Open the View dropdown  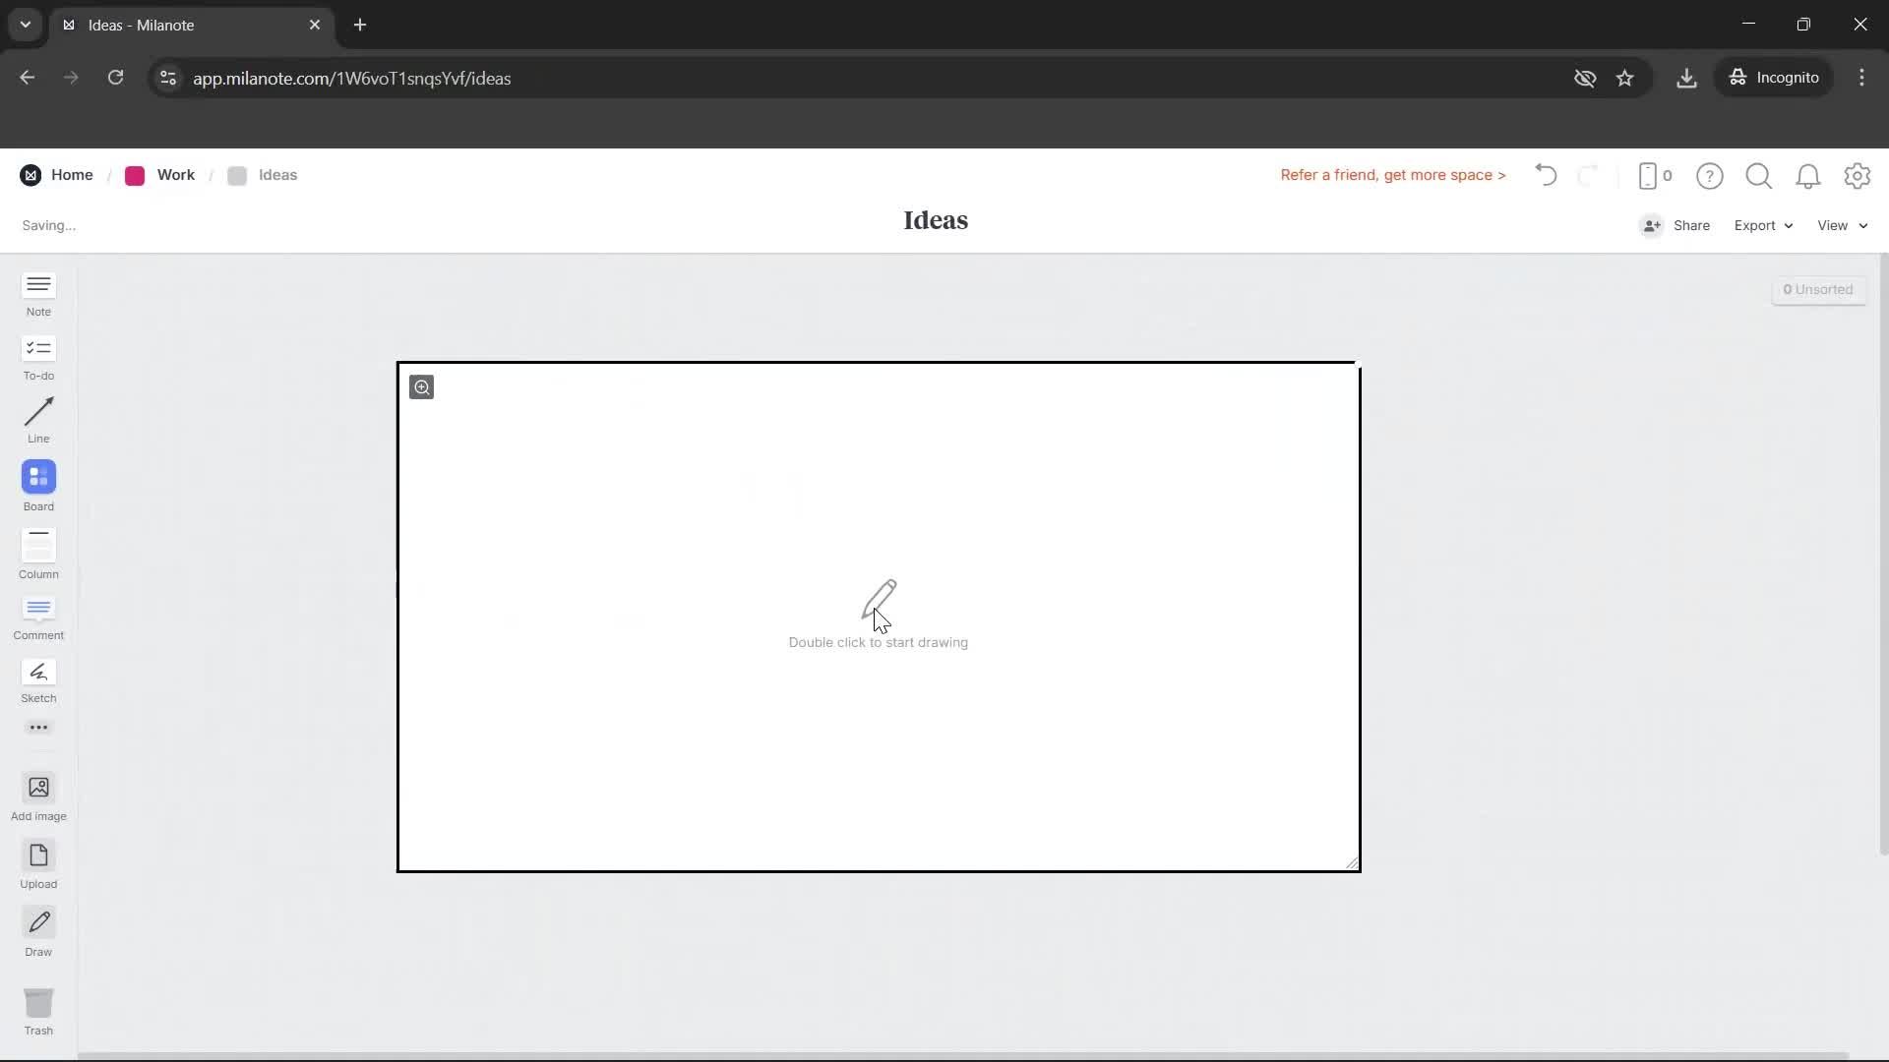pos(1841,225)
